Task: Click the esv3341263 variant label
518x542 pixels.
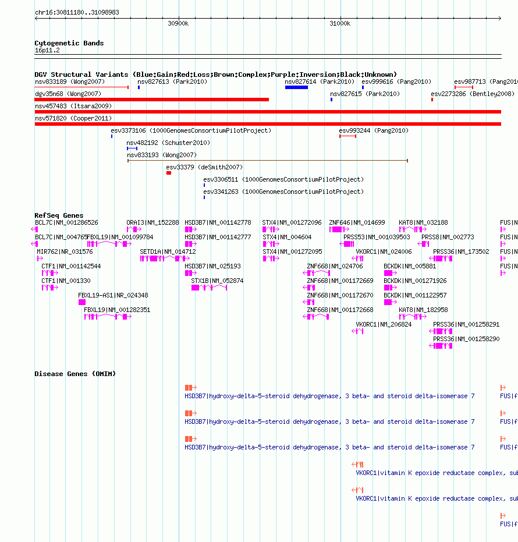Action: point(283,192)
